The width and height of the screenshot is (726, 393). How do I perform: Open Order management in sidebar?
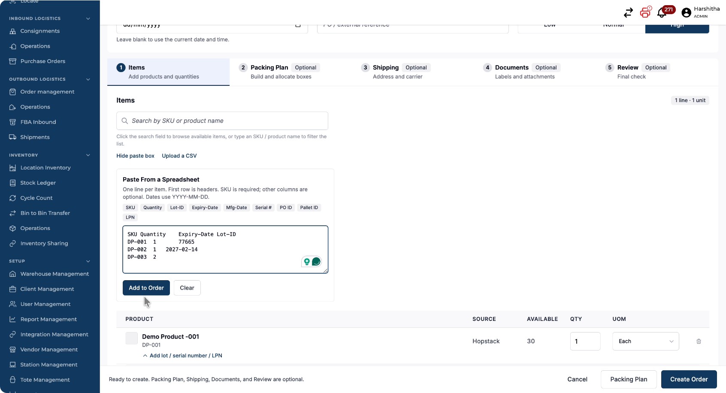(47, 92)
